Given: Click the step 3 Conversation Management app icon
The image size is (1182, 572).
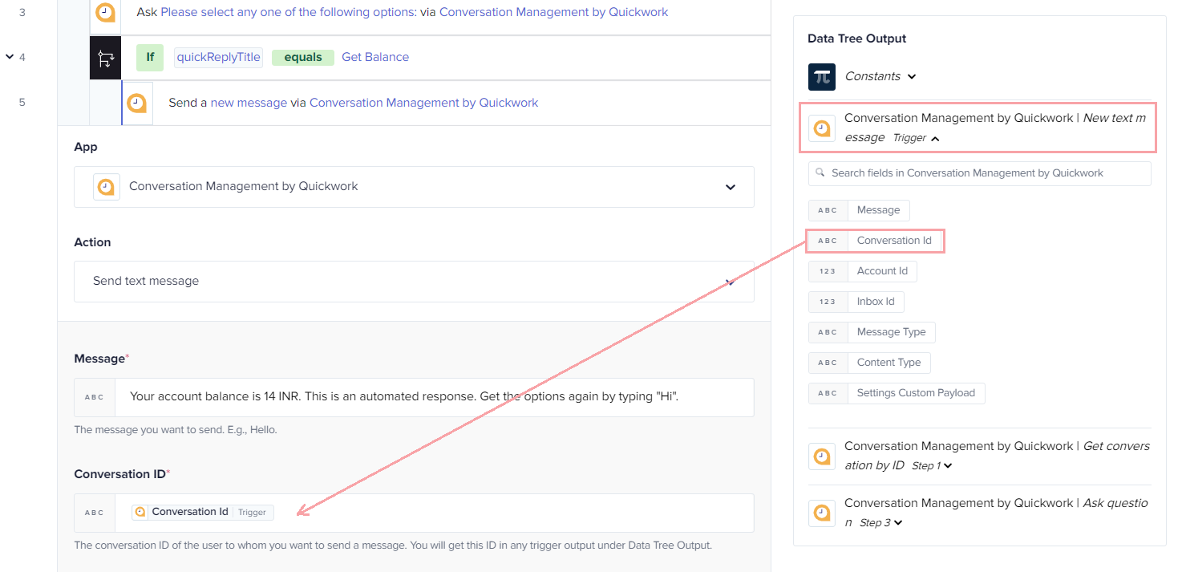Looking at the screenshot, I should [105, 13].
